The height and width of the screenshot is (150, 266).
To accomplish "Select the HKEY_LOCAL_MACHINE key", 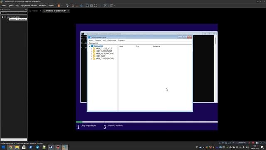I will click(105, 54).
